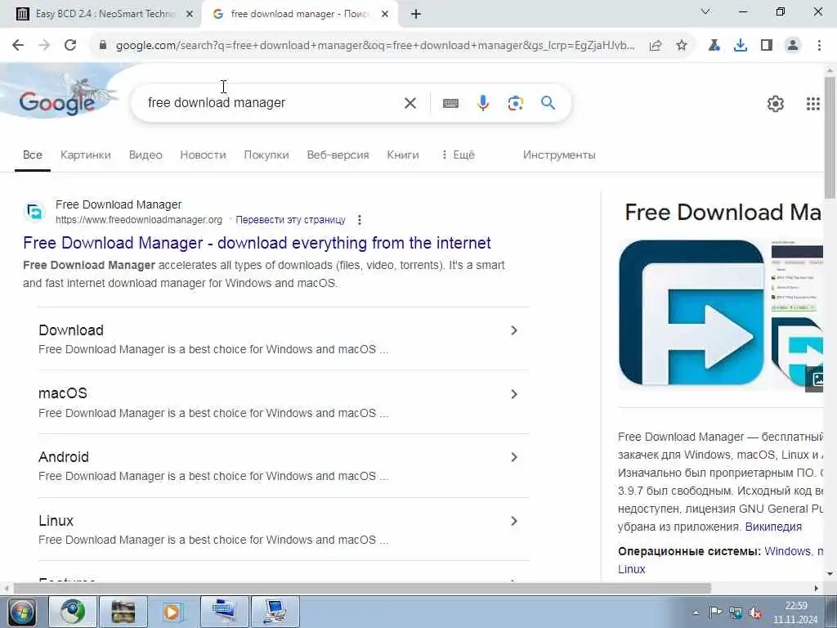Switch to the Easy BCD 2.4 tab
The image size is (837, 628).
105,15
